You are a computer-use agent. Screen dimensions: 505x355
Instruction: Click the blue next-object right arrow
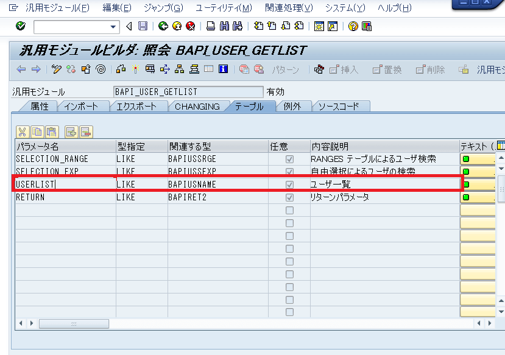tap(36, 69)
